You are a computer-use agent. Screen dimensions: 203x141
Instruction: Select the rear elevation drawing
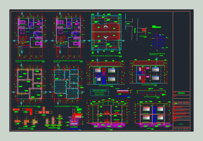[149, 72]
